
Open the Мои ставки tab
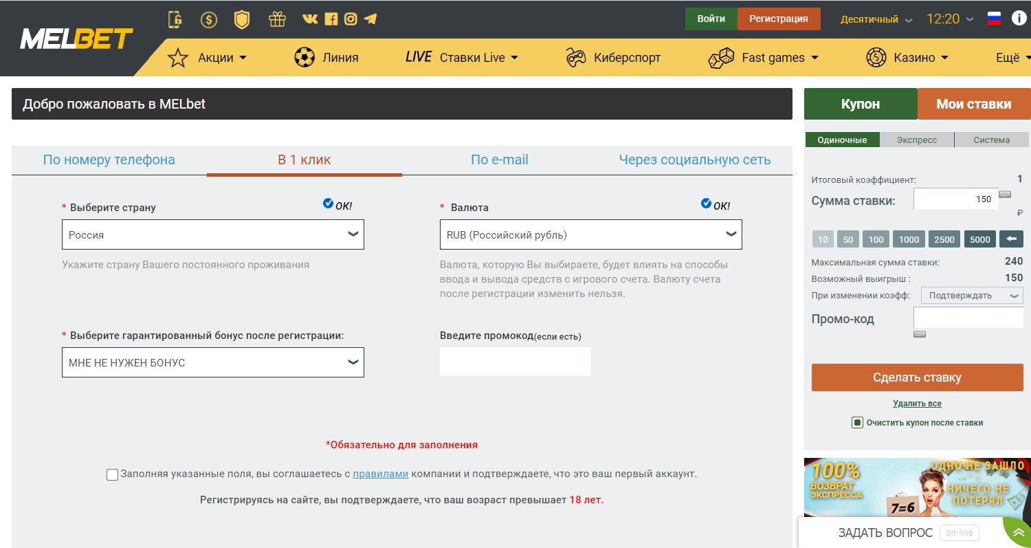(974, 104)
